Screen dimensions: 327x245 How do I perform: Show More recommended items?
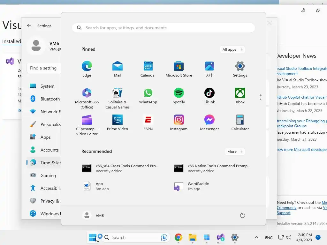coord(235,152)
